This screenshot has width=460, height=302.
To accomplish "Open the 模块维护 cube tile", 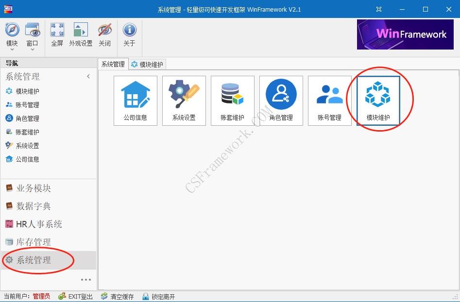I will (x=378, y=100).
